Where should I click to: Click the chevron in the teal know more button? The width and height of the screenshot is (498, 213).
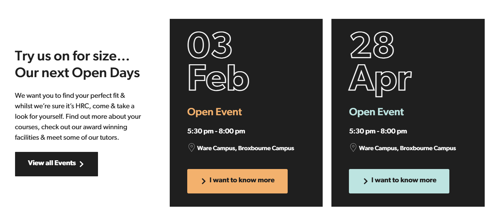coord(365,181)
